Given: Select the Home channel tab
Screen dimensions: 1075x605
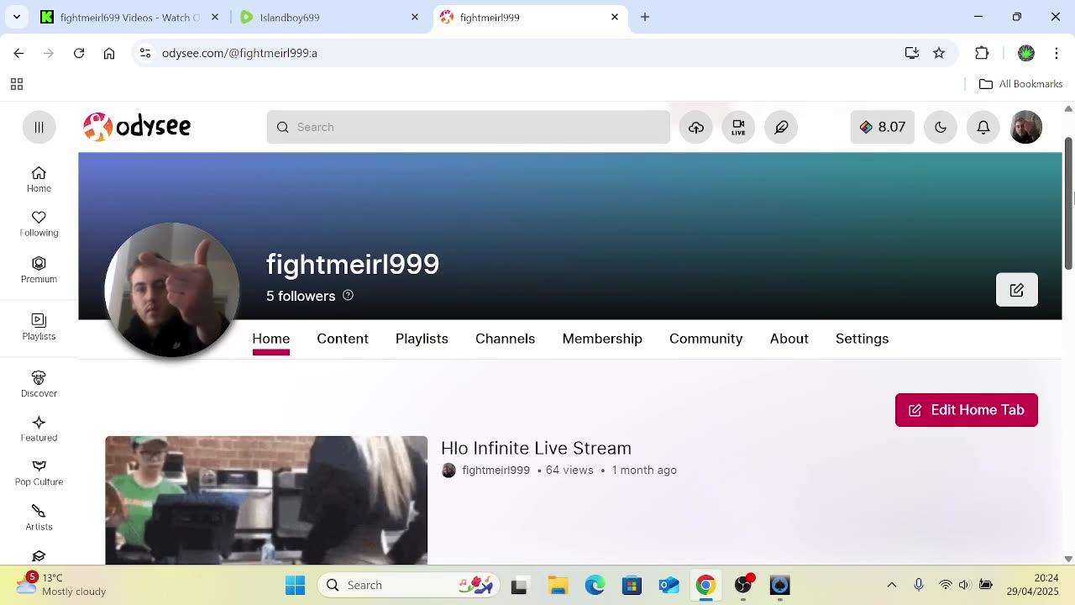Looking at the screenshot, I should (270, 339).
